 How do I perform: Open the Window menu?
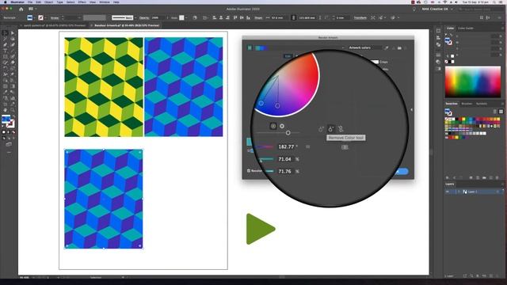coord(105,2)
